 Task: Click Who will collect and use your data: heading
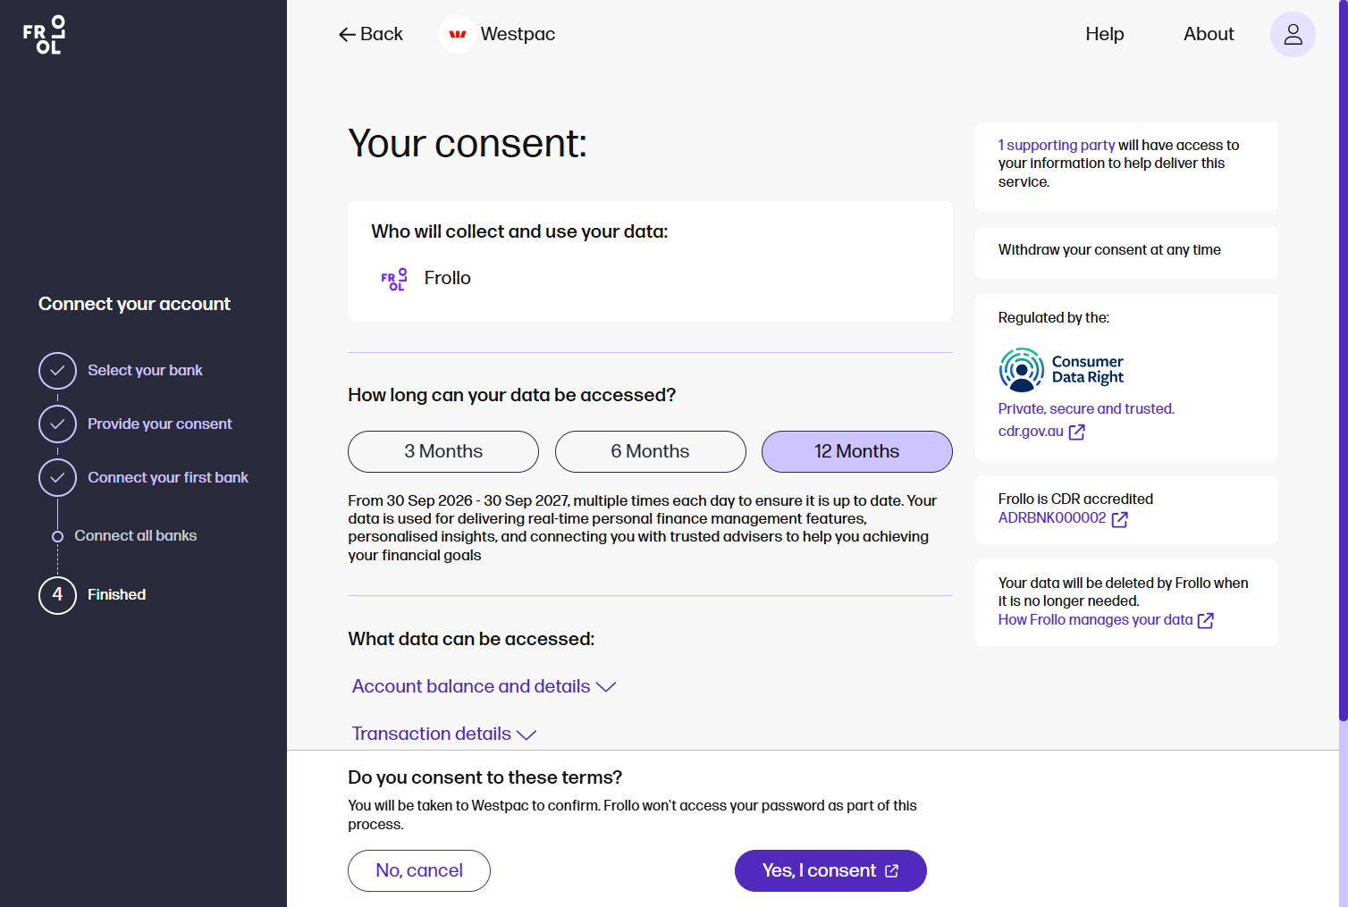coord(519,231)
